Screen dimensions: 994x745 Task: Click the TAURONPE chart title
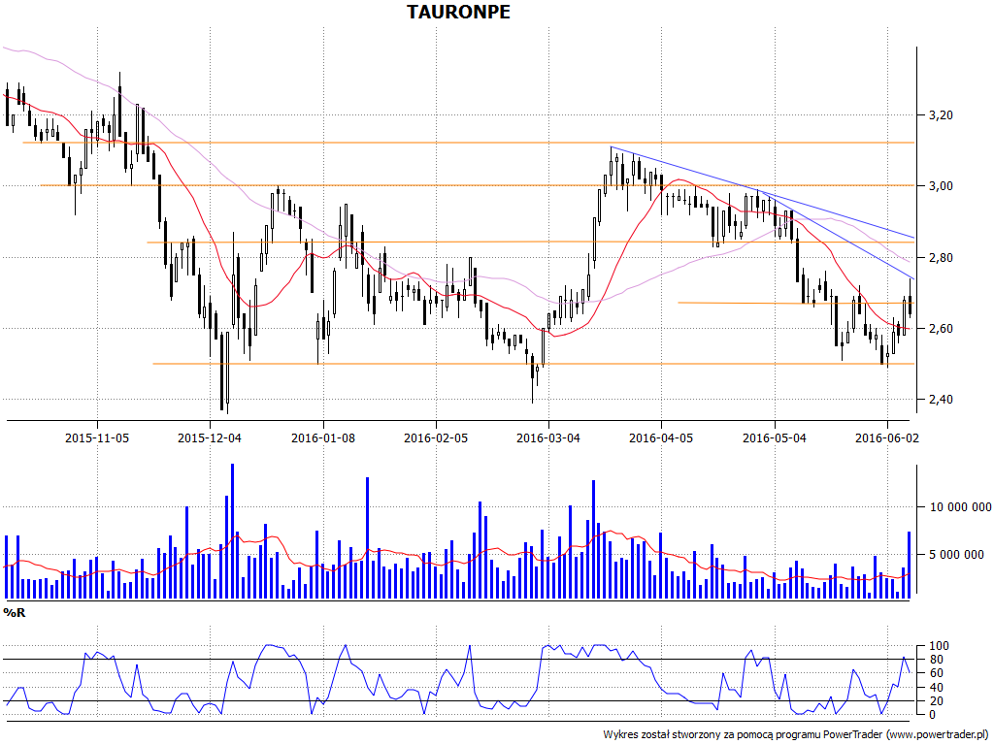click(458, 12)
